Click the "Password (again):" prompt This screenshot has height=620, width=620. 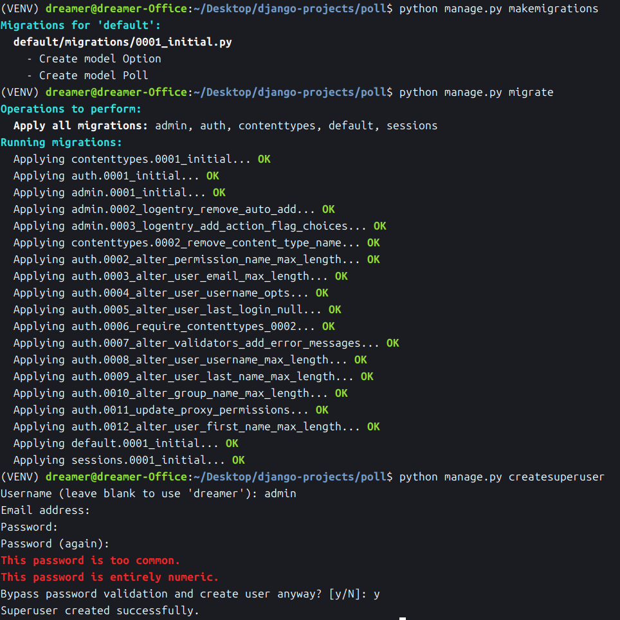pyautogui.click(x=55, y=544)
